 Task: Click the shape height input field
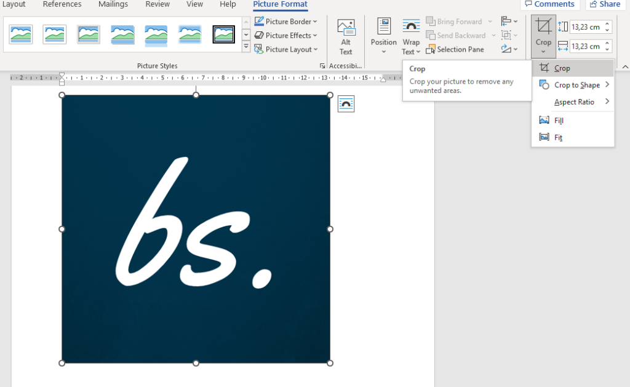[586, 27]
